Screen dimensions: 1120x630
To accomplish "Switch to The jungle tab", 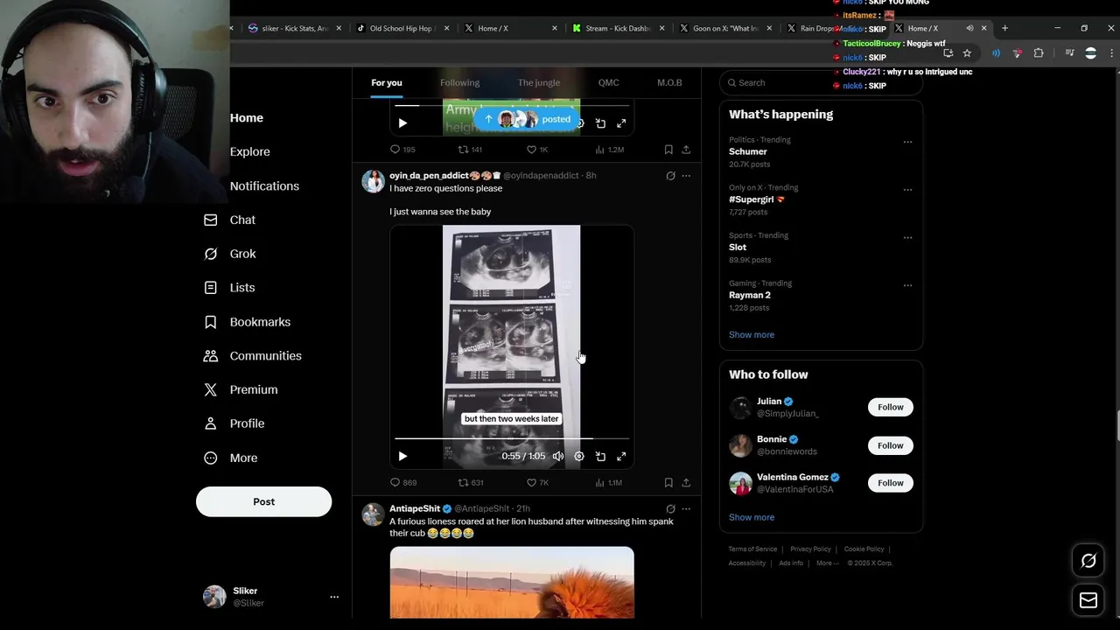I will (539, 82).
